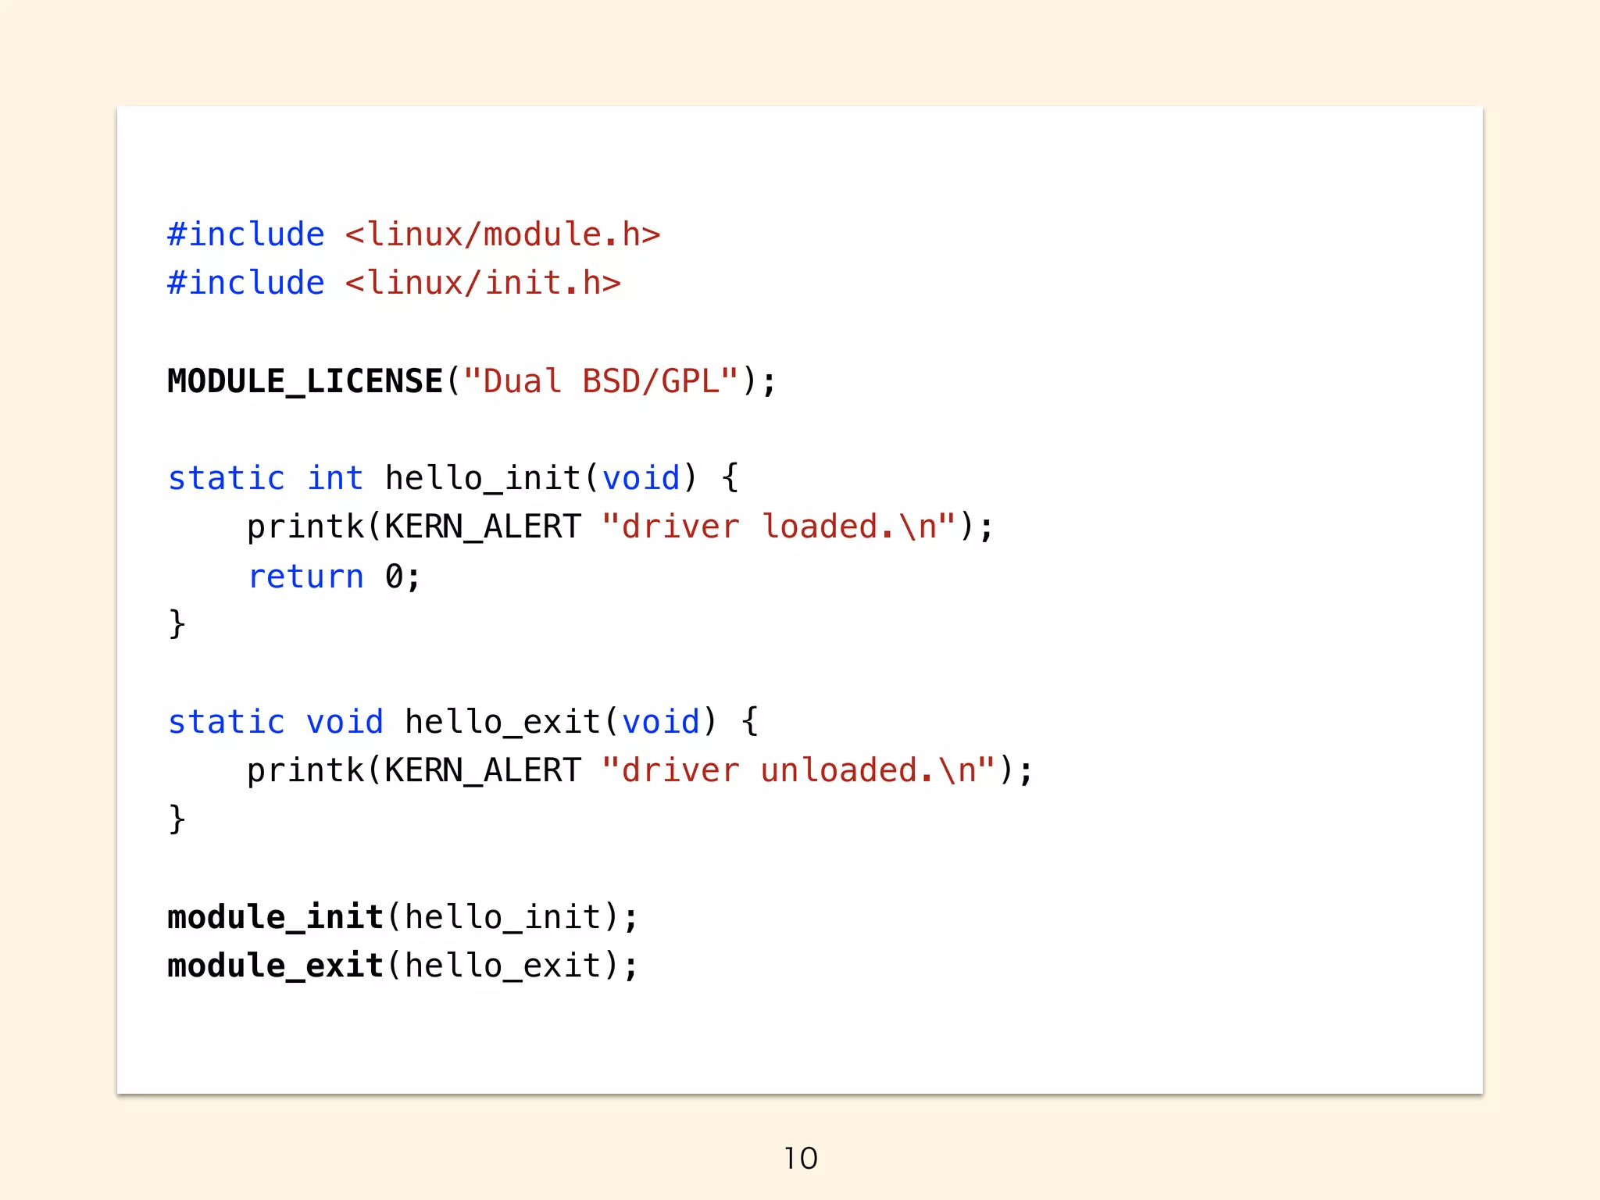Select the MODULE_LICENSE macro name
Viewport: 1600px width, 1200px height.
click(x=305, y=381)
